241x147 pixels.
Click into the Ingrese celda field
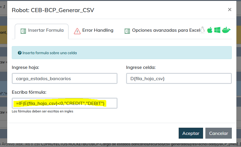(x=179, y=78)
